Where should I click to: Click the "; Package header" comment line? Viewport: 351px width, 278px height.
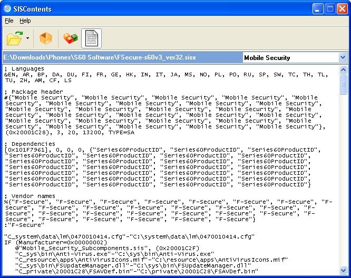34,92
